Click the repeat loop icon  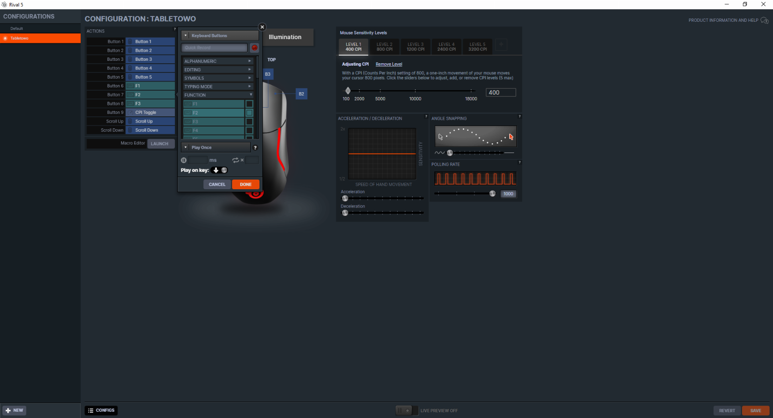(x=235, y=160)
